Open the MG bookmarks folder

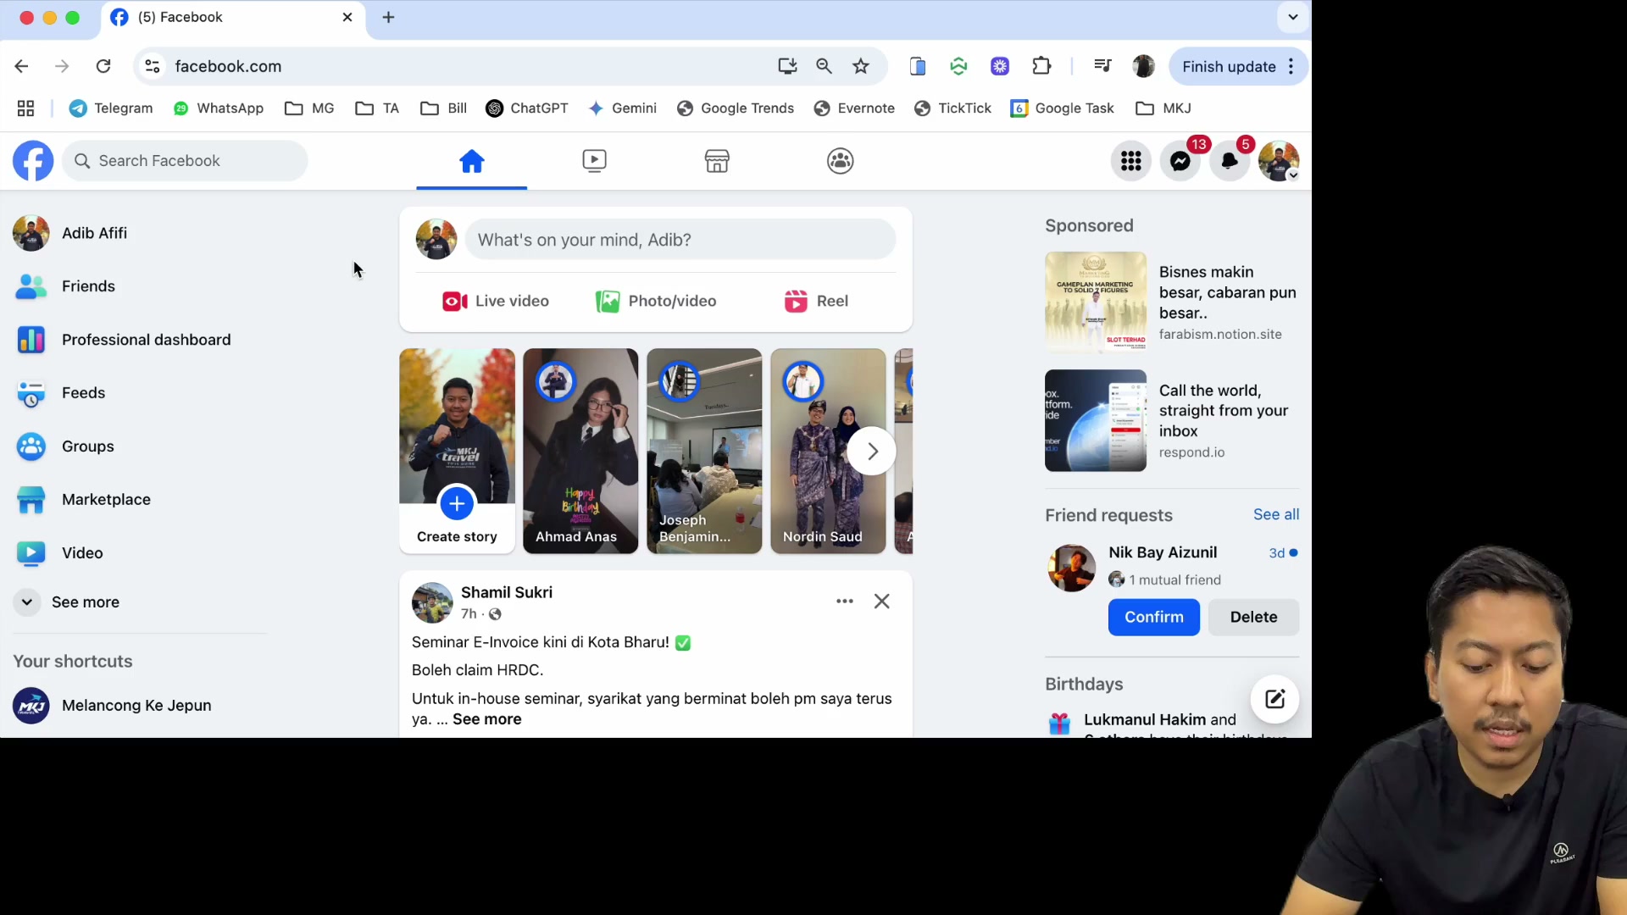pos(310,108)
